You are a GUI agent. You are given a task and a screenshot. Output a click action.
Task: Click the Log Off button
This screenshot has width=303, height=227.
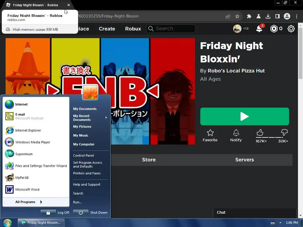click(55, 213)
